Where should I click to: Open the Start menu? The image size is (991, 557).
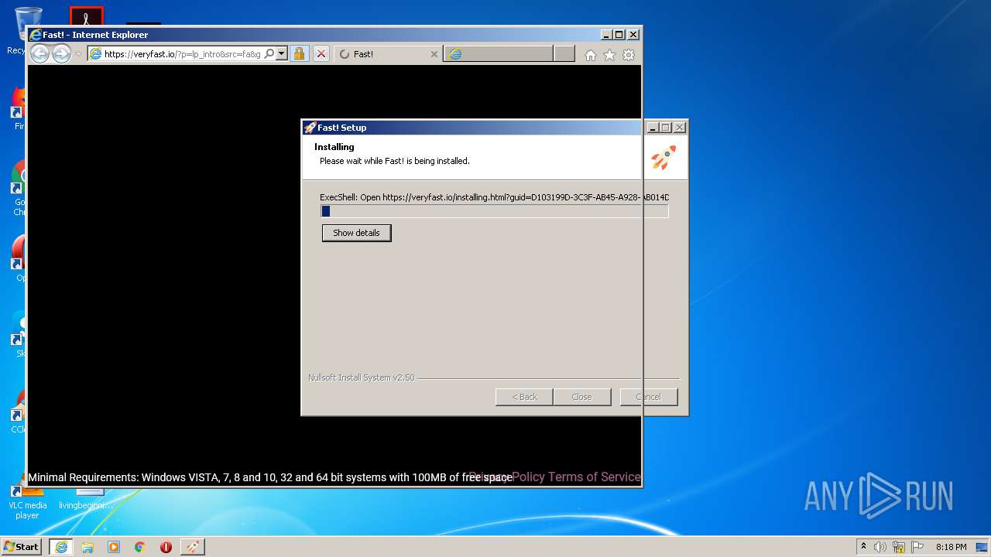pyautogui.click(x=22, y=546)
